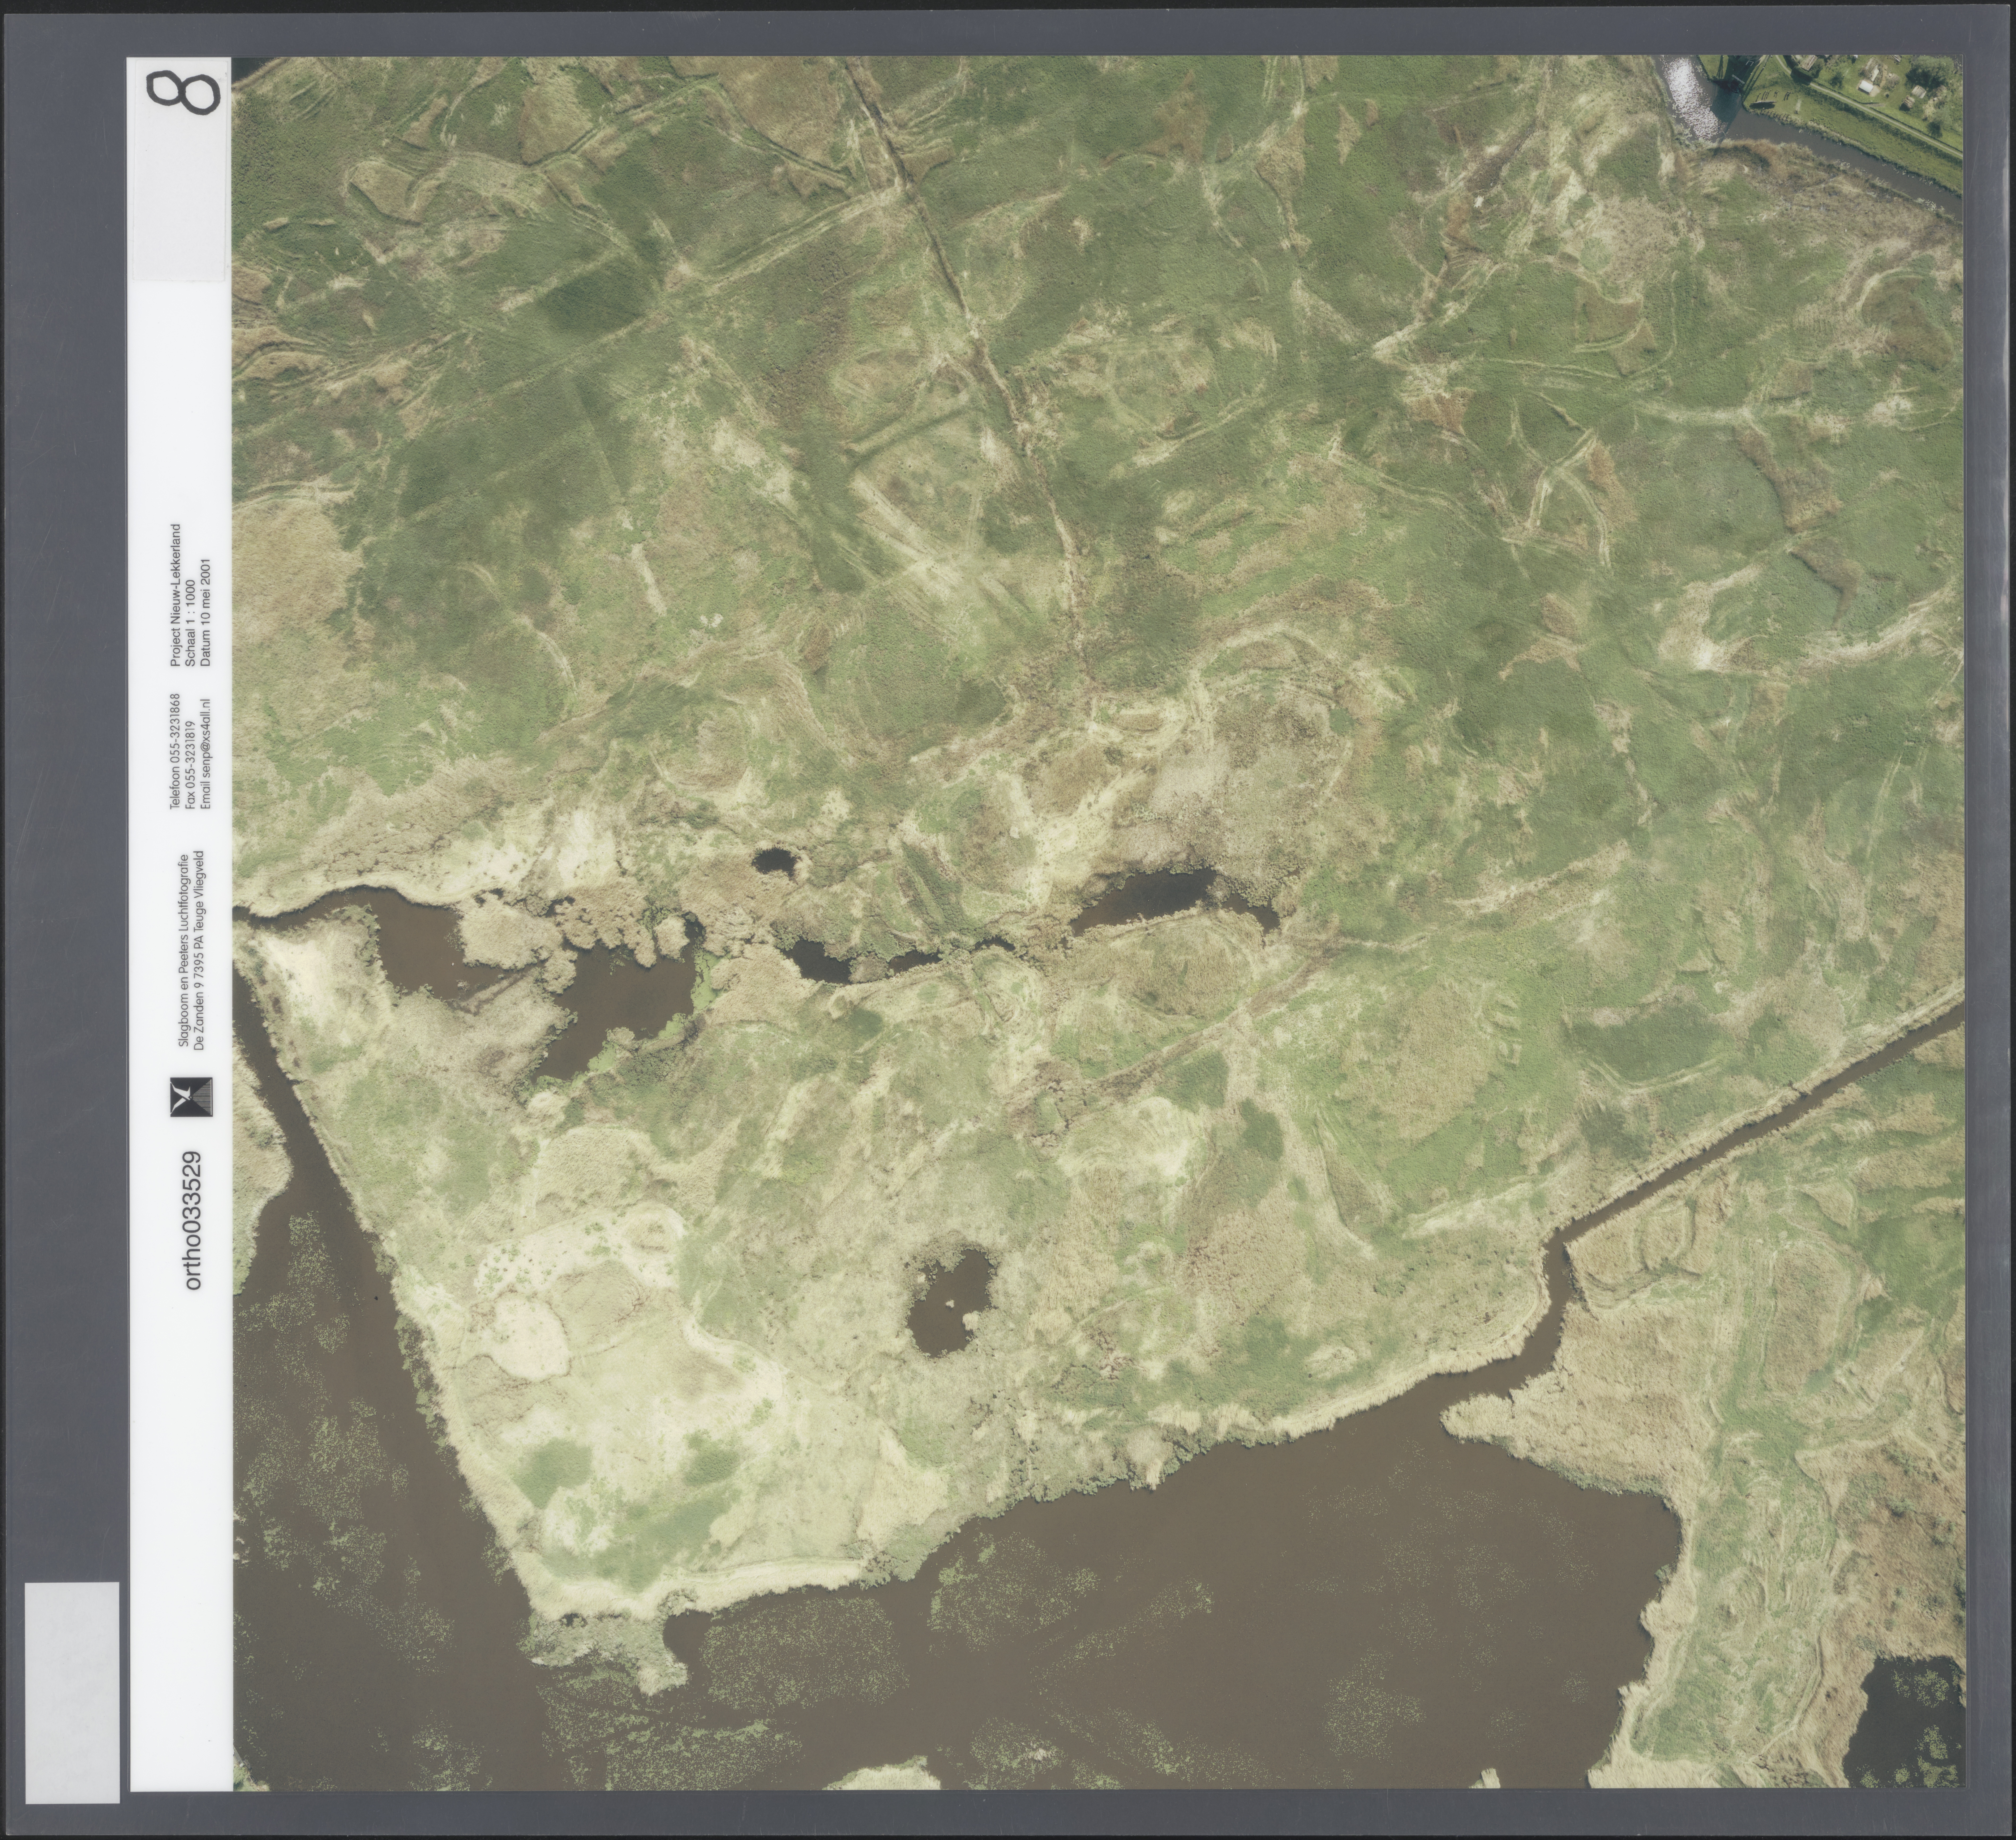Click the De Zanden 9 Teuge address line

tap(199, 949)
